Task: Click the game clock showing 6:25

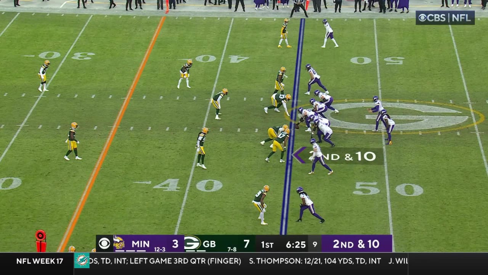Action: coord(295,244)
